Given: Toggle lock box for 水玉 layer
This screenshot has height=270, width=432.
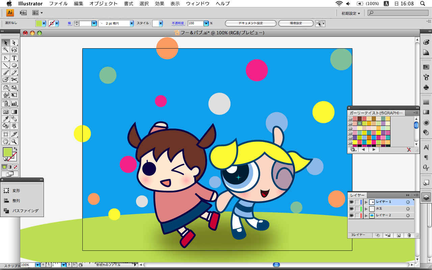Looking at the screenshot, I should (x=357, y=209).
